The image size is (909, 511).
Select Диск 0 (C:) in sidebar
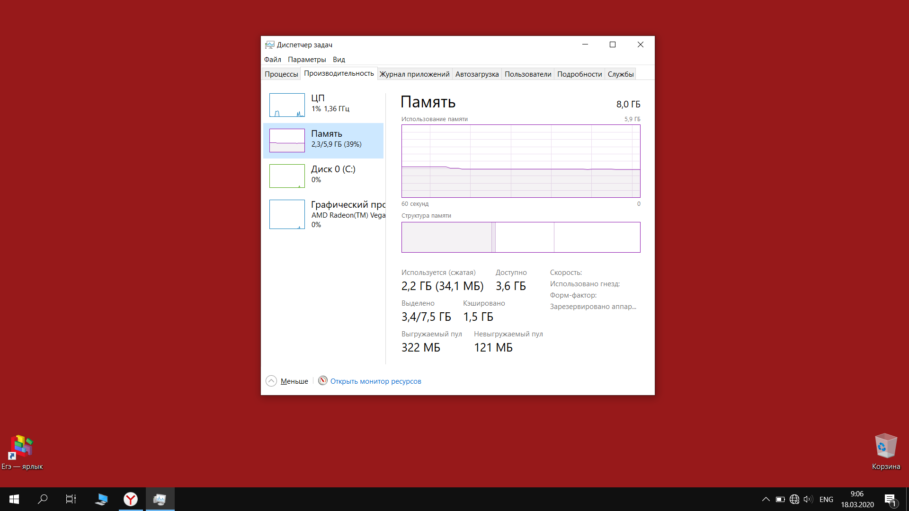coord(323,176)
